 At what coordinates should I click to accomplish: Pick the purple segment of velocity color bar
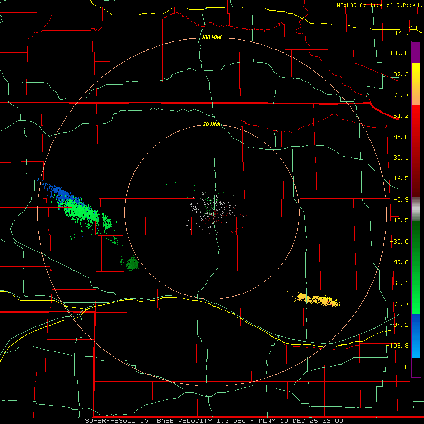tap(416, 53)
